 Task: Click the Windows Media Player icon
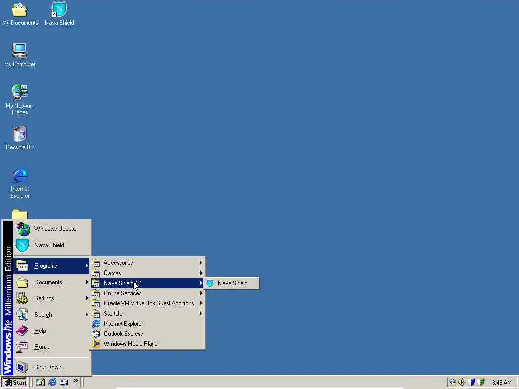point(96,344)
